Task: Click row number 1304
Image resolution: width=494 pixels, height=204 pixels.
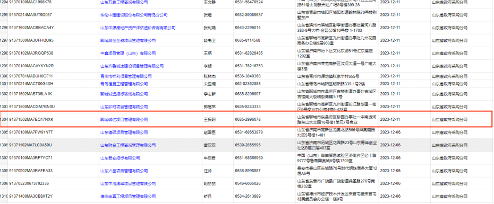Action: (4, 119)
